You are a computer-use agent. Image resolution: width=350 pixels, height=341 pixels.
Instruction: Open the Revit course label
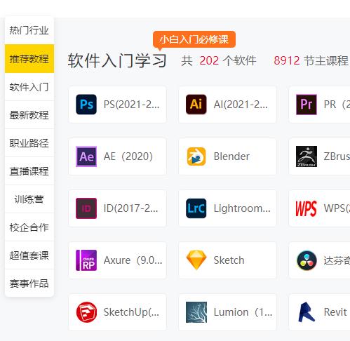click(x=335, y=312)
